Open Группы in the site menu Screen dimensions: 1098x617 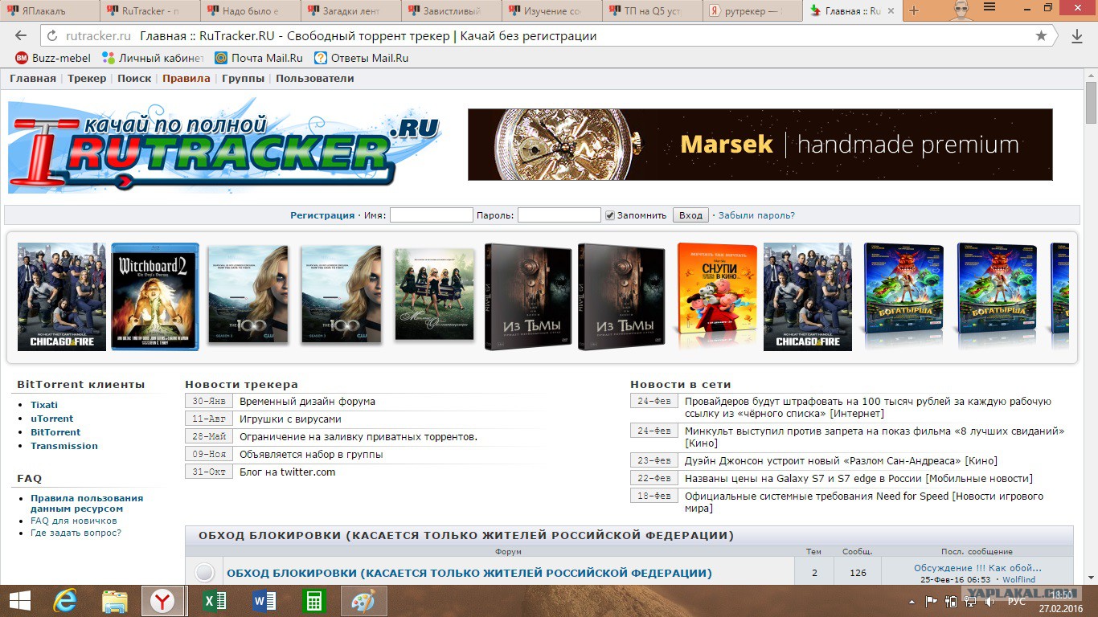coord(244,79)
